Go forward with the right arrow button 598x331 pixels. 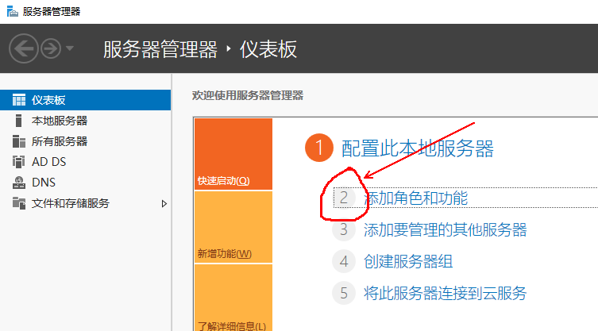tap(51, 48)
